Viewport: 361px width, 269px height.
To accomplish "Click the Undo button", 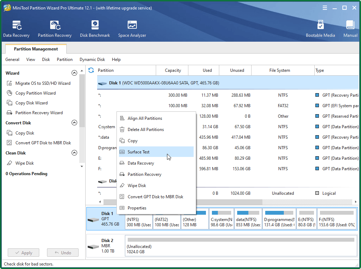I will (x=62, y=253).
